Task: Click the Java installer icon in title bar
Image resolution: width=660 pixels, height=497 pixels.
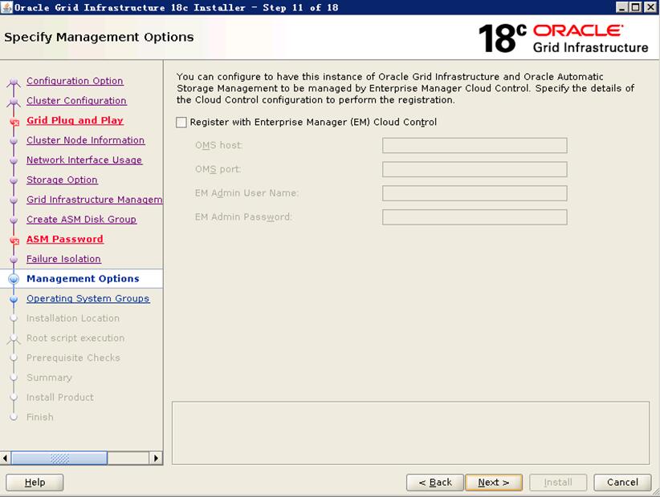Action: click(x=6, y=7)
